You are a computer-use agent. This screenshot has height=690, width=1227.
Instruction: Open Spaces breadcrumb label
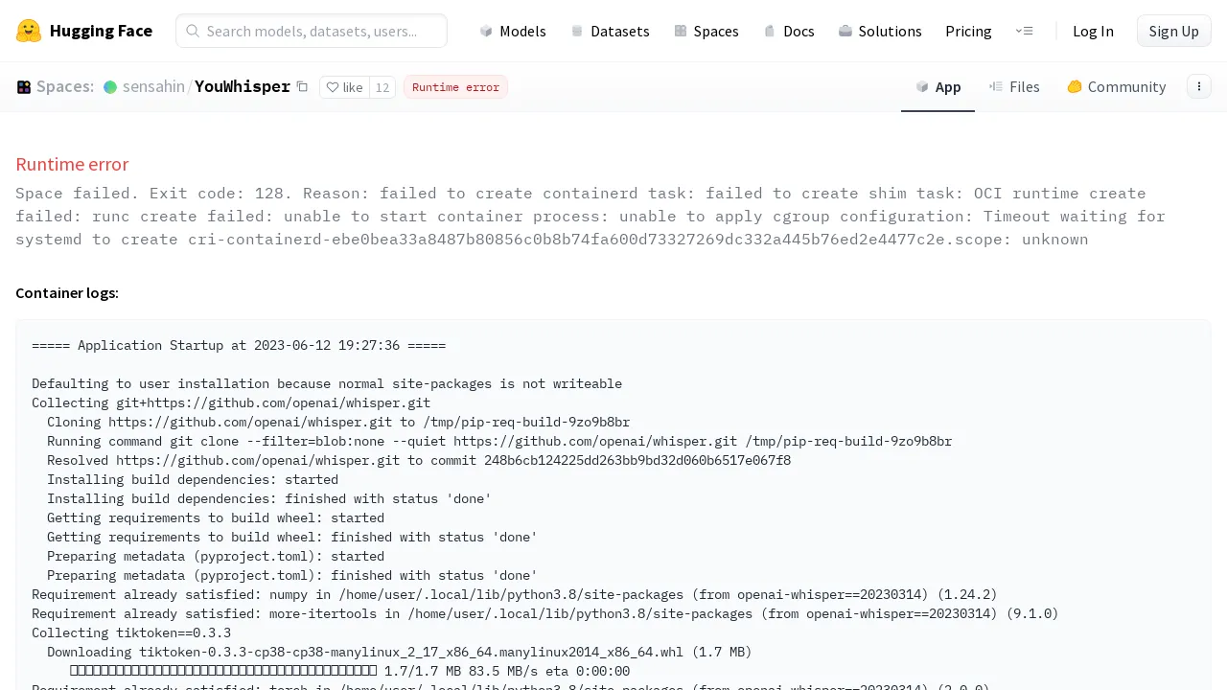coord(65,87)
